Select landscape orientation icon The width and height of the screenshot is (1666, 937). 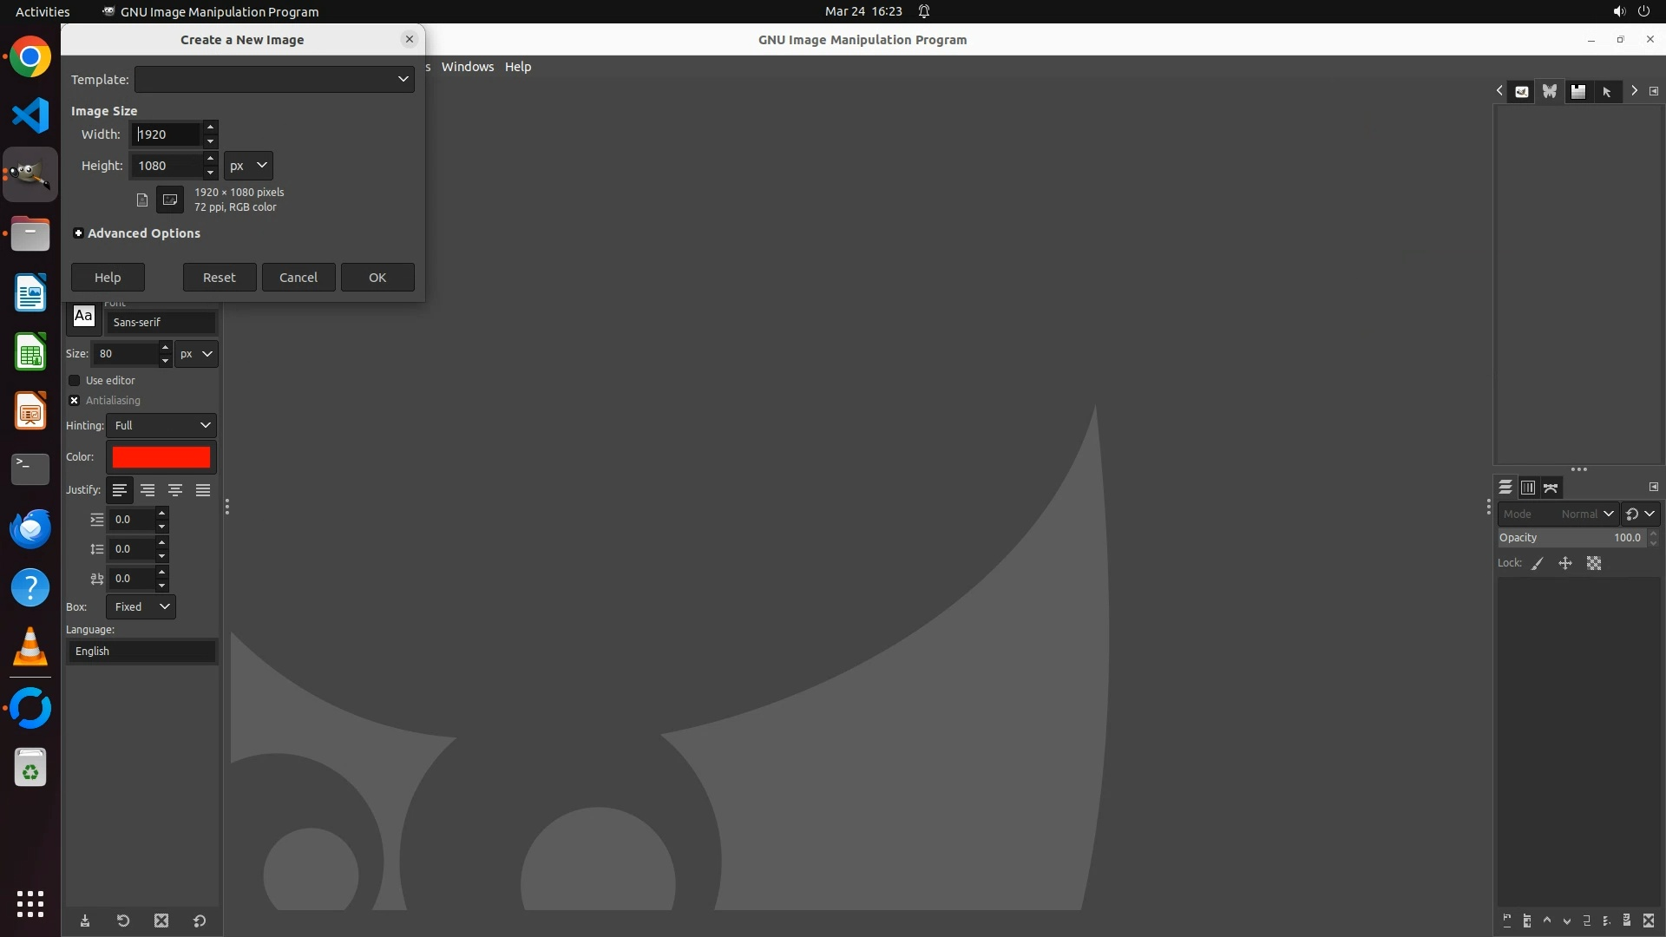170,200
